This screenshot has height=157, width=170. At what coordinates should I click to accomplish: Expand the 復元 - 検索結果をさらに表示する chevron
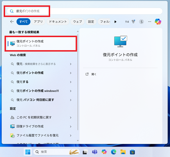click(71, 64)
